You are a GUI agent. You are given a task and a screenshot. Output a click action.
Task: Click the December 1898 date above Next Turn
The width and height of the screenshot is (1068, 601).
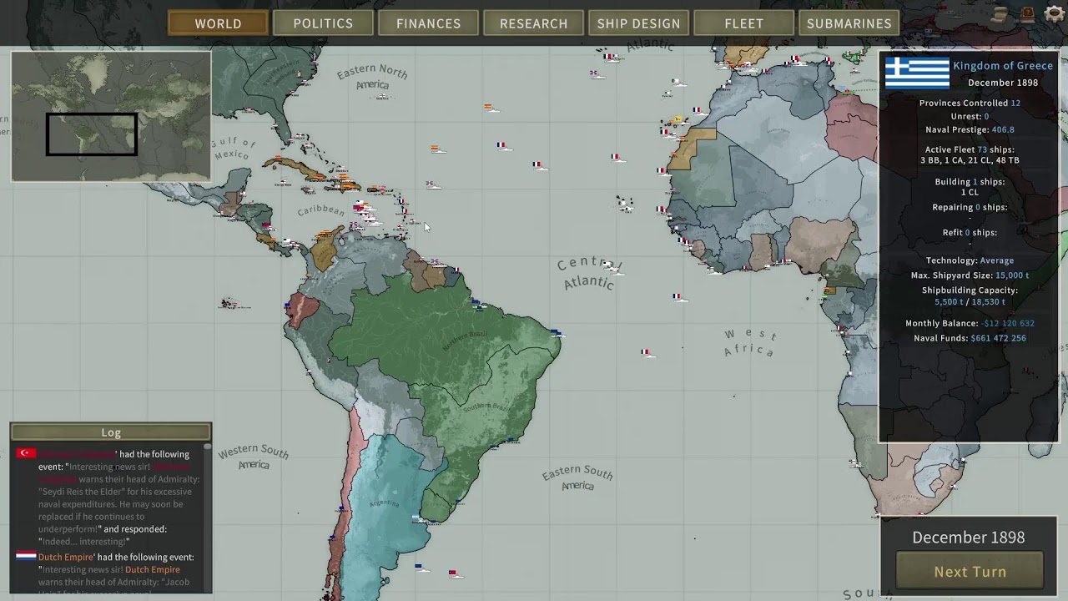968,538
